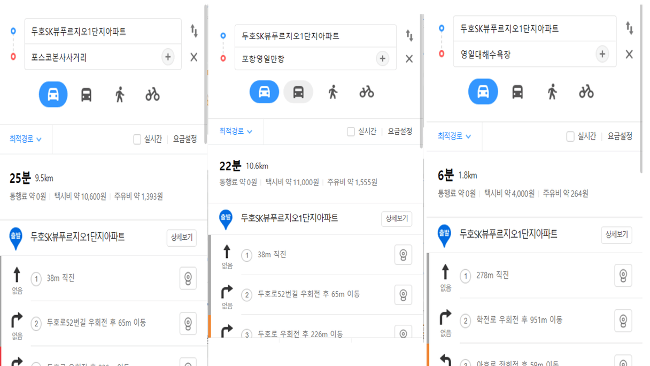
Task: Edit start field above 포스코본사사거리
Action: 103,32
